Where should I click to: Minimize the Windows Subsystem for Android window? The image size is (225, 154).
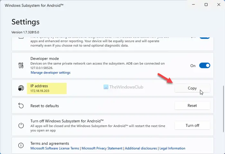pos(194,5)
